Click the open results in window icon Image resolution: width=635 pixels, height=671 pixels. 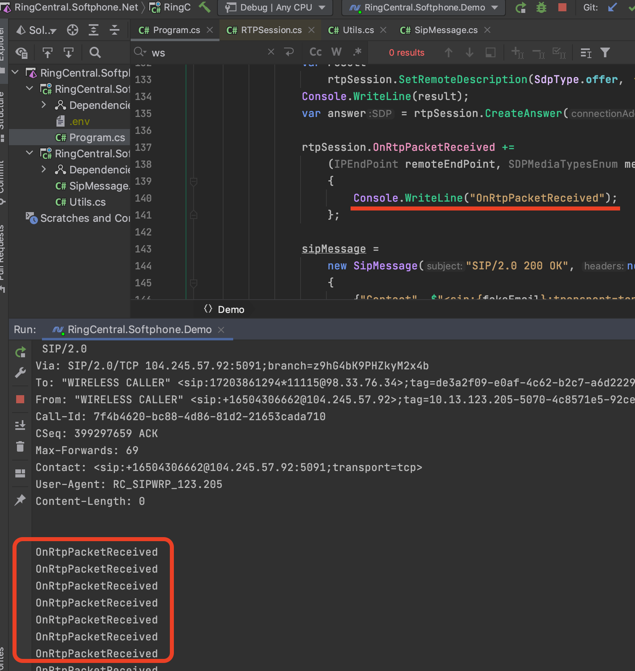point(586,52)
